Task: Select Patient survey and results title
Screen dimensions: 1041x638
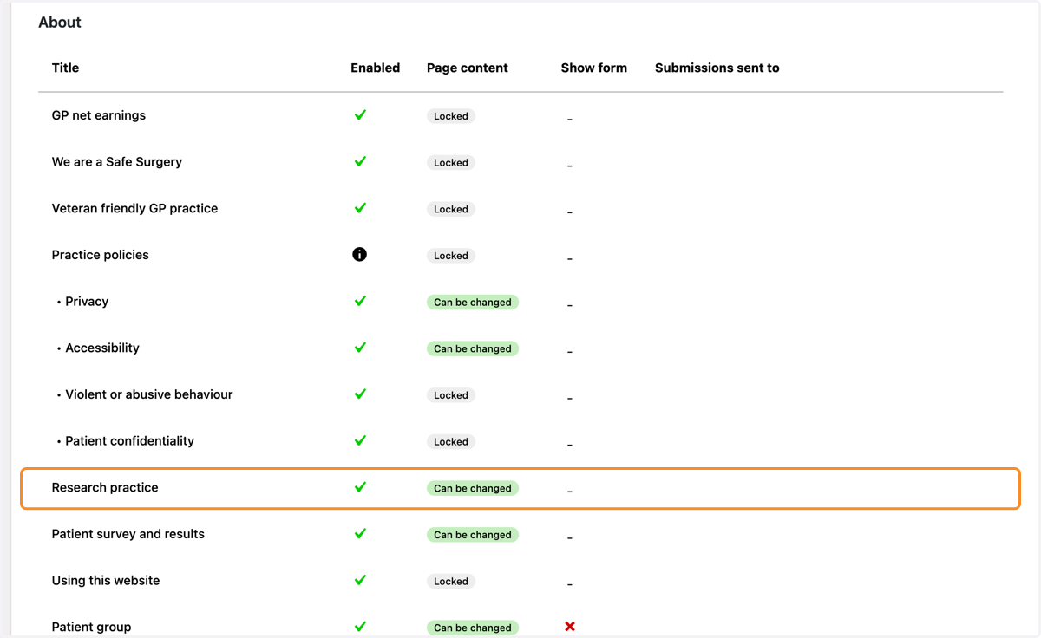Action: (x=128, y=534)
